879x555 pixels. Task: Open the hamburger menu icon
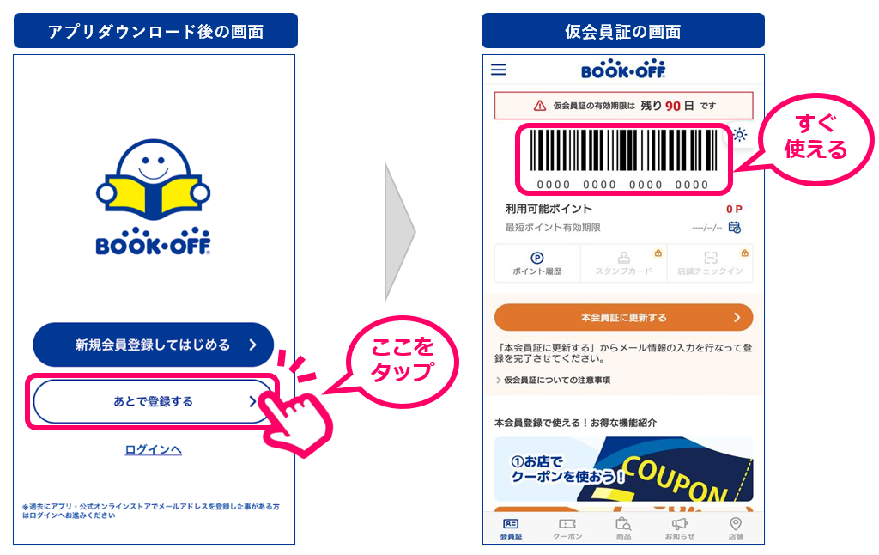click(499, 70)
